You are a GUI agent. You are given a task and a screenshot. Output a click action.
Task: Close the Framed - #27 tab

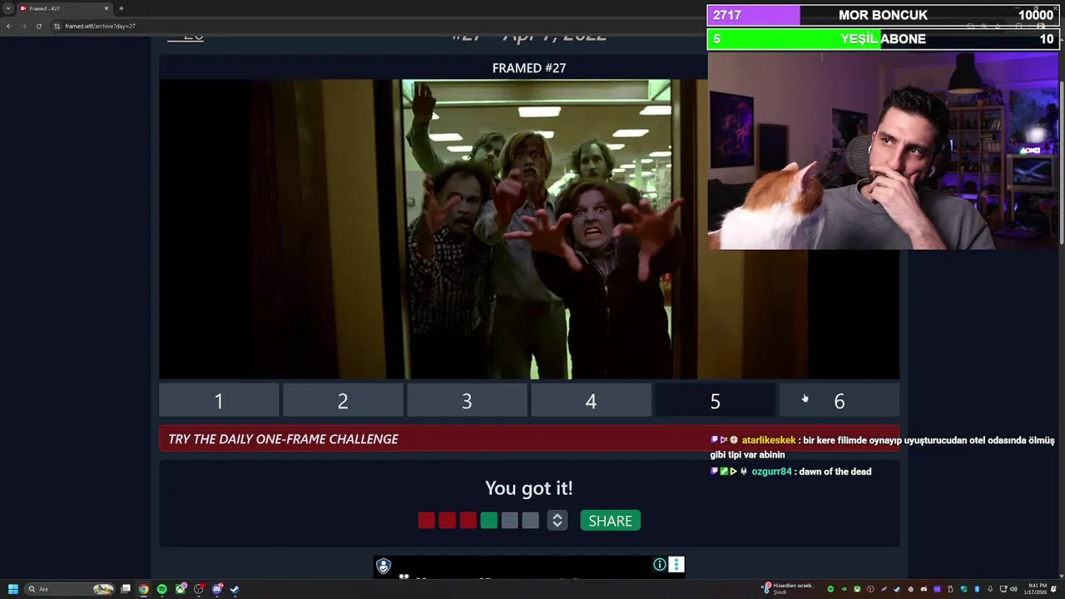coord(106,8)
